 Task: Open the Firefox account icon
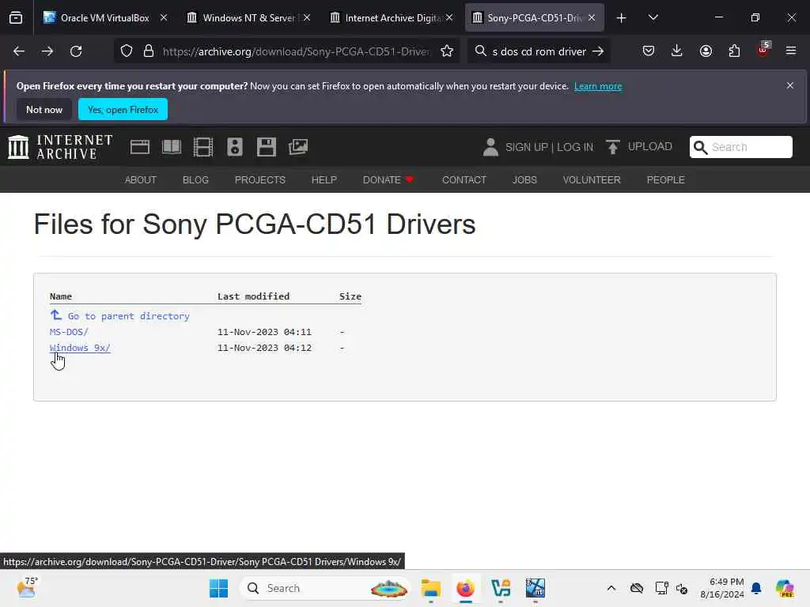click(706, 51)
